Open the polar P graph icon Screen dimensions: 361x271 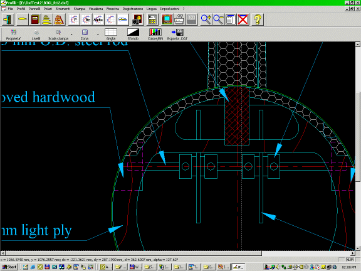click(x=74, y=19)
